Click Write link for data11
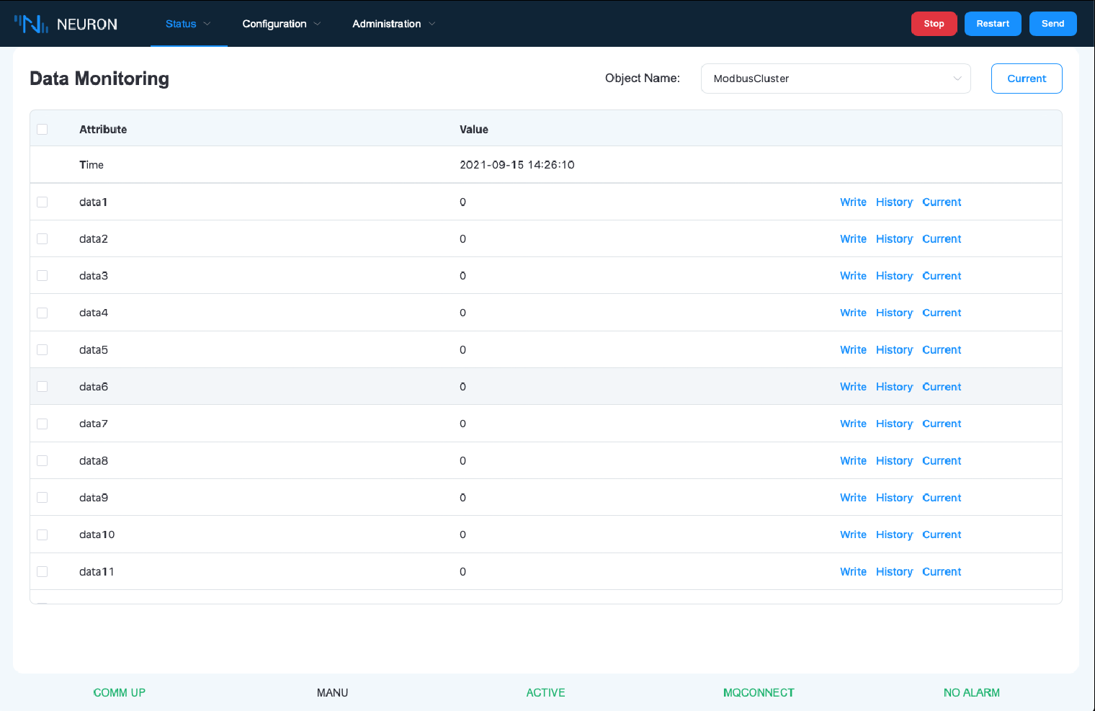1095x711 pixels. [x=853, y=571]
